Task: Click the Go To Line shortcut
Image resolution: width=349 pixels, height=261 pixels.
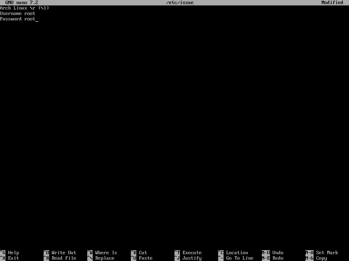Action: coord(236,258)
